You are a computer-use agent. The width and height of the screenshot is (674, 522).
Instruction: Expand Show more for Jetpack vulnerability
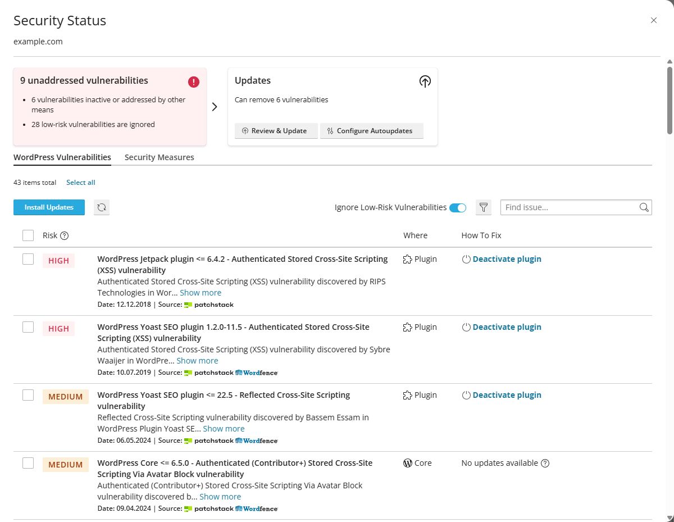201,293
